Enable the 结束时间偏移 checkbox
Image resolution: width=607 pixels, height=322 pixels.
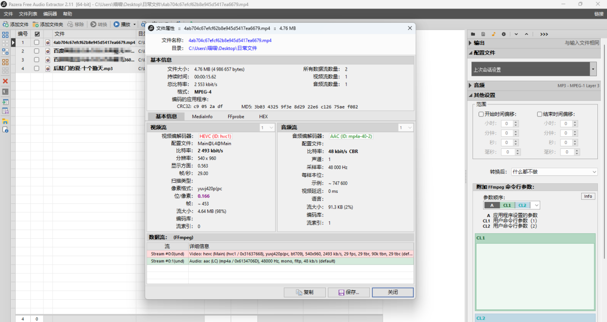539,114
